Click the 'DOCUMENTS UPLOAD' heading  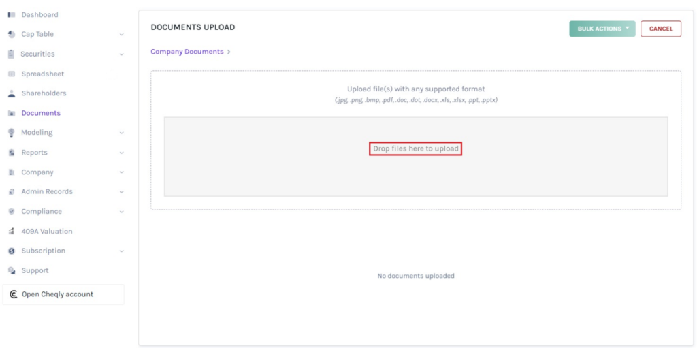click(193, 27)
